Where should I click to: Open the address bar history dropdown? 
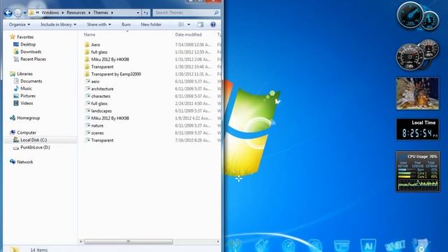point(138,13)
